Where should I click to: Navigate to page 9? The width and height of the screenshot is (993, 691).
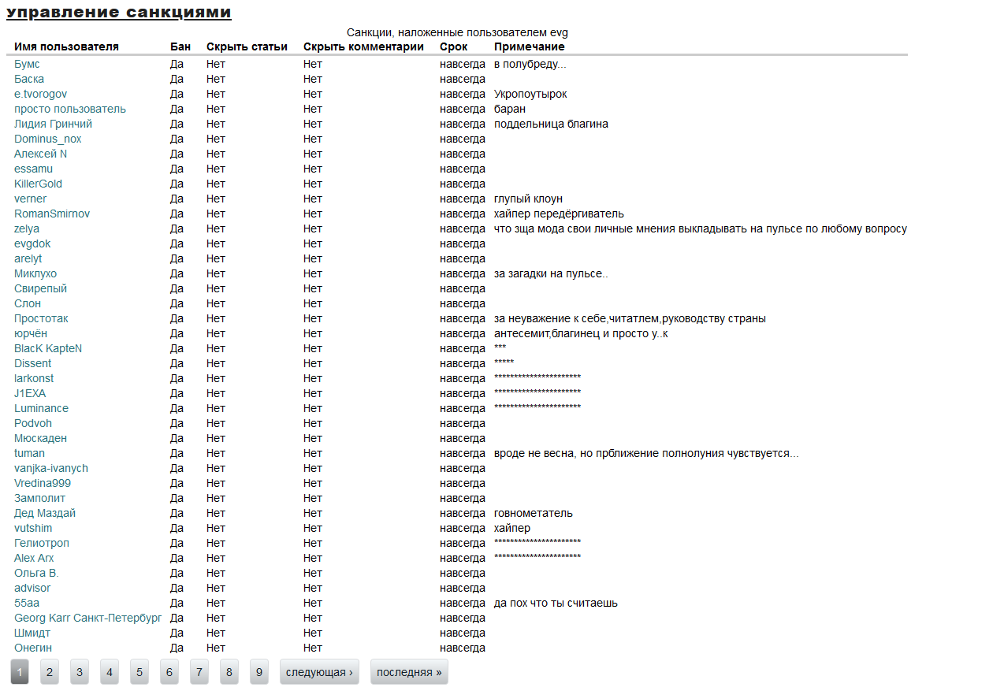(259, 672)
